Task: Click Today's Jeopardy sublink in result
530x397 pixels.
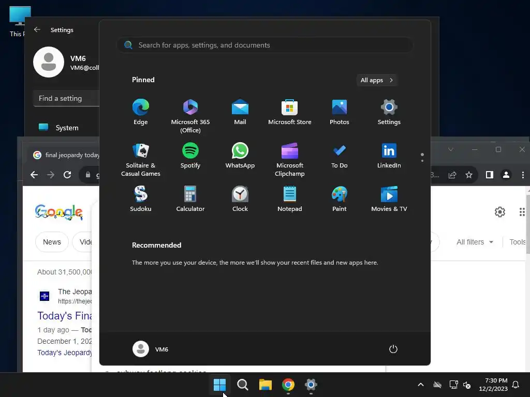Action: click(x=65, y=353)
